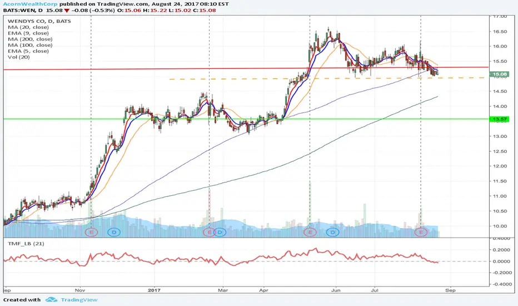Select the Vol (20) indicator label
Screen dimensions: 518x306
point(18,57)
